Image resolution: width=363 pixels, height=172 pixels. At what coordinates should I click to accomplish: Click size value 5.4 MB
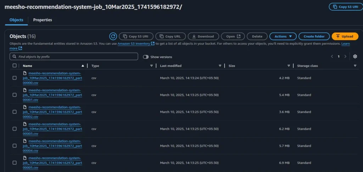284,95
